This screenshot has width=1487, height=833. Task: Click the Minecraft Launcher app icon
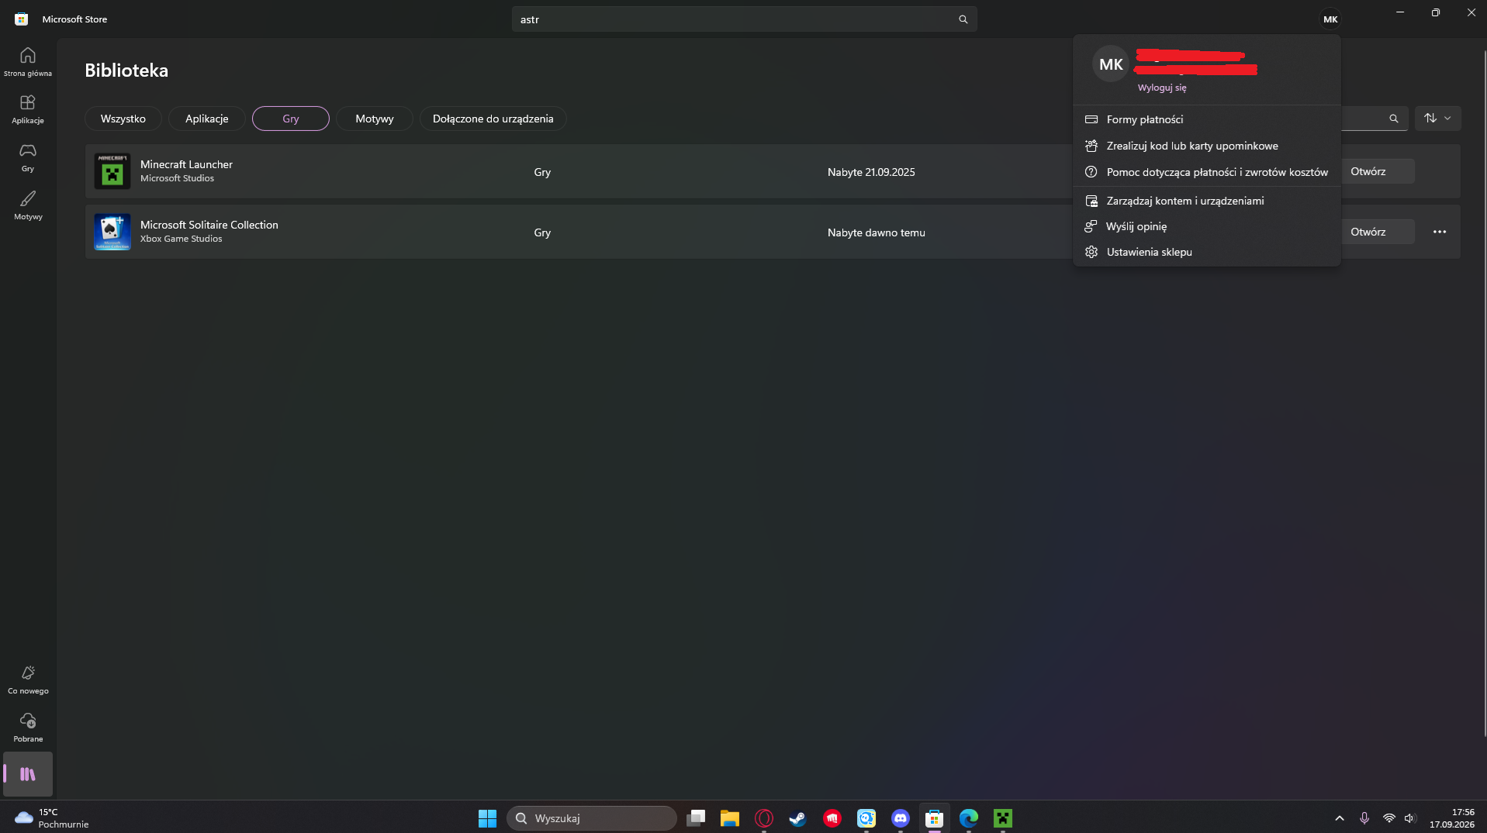pos(112,171)
